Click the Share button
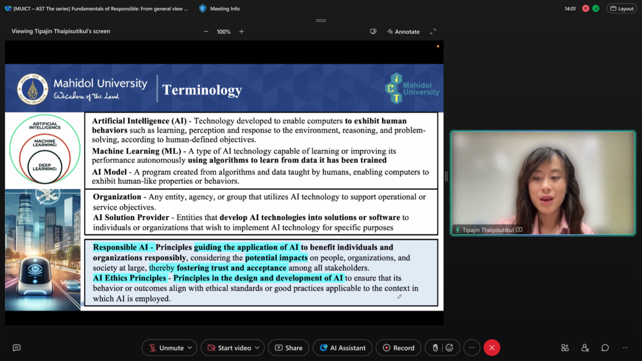This screenshot has height=361, width=642. click(x=288, y=348)
